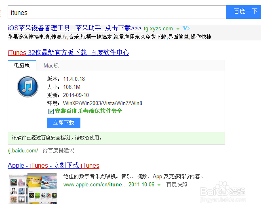The image size is (261, 209).
Task: Switch to the 电脑版 tab
Action: pos(22,65)
